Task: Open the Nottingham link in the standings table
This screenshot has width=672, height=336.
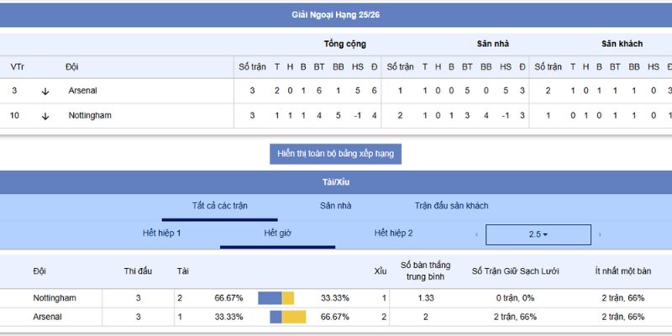Action: (x=89, y=116)
